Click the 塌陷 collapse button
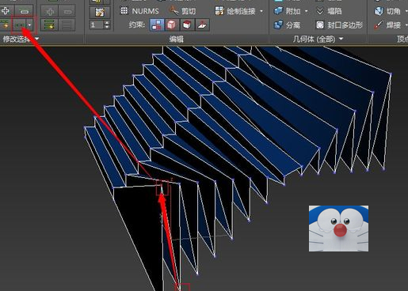The height and width of the screenshot is (291, 408). (x=329, y=11)
